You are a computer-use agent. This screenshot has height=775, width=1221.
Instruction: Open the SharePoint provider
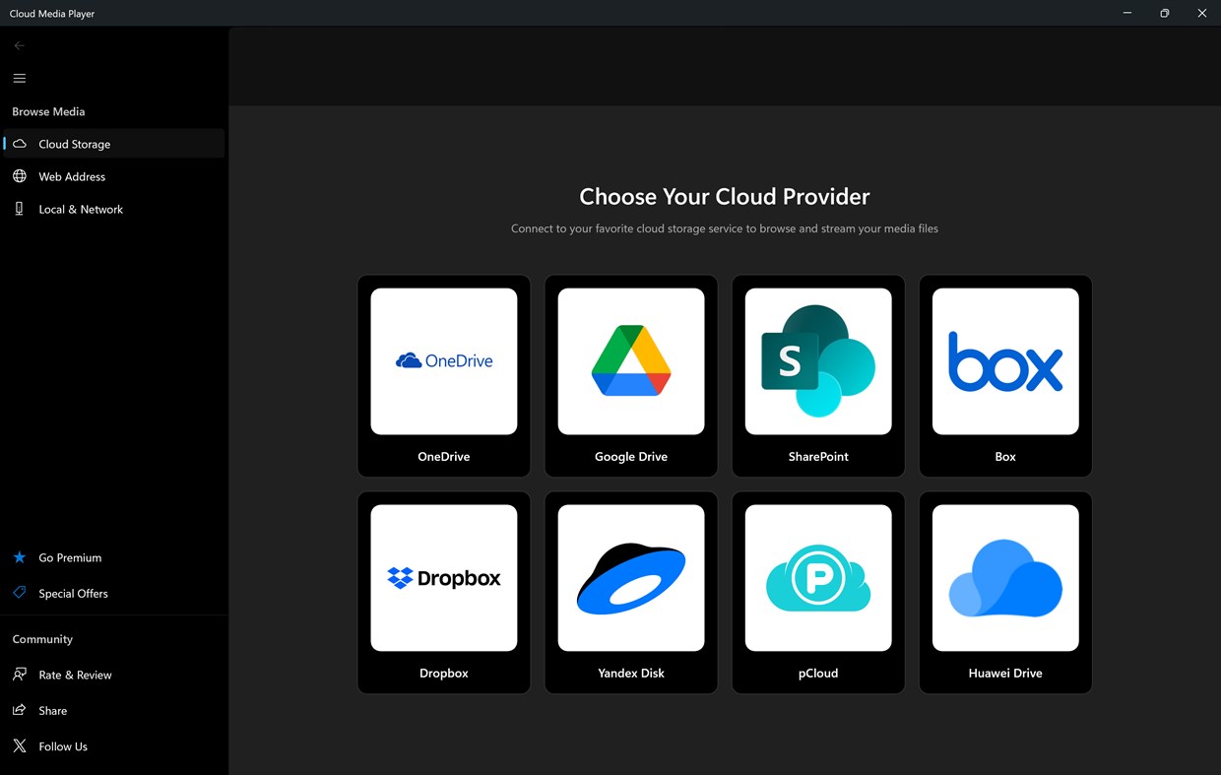(x=817, y=376)
